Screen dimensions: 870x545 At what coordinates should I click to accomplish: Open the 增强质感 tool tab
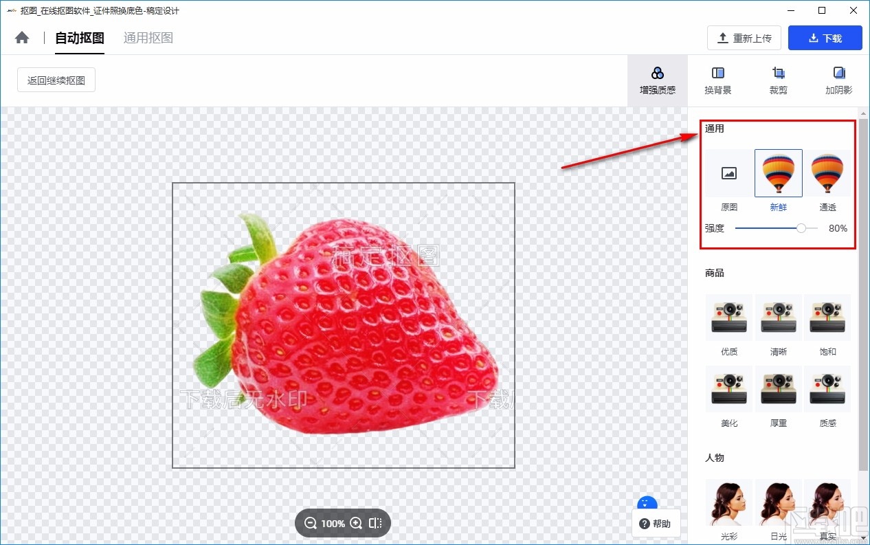pos(658,80)
